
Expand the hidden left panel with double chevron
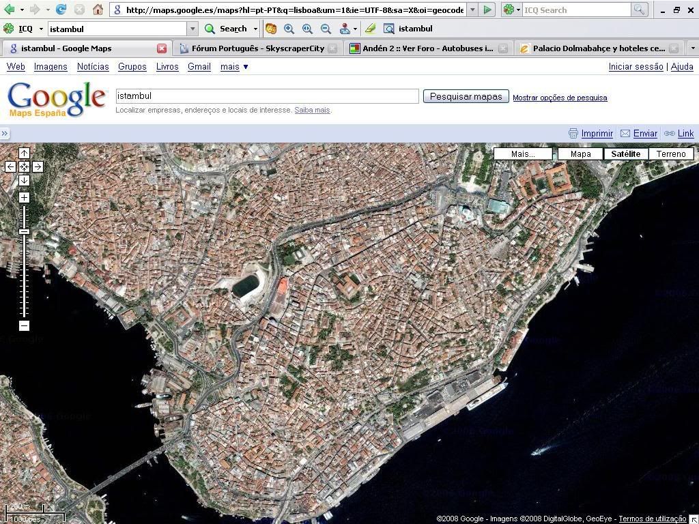click(4, 134)
